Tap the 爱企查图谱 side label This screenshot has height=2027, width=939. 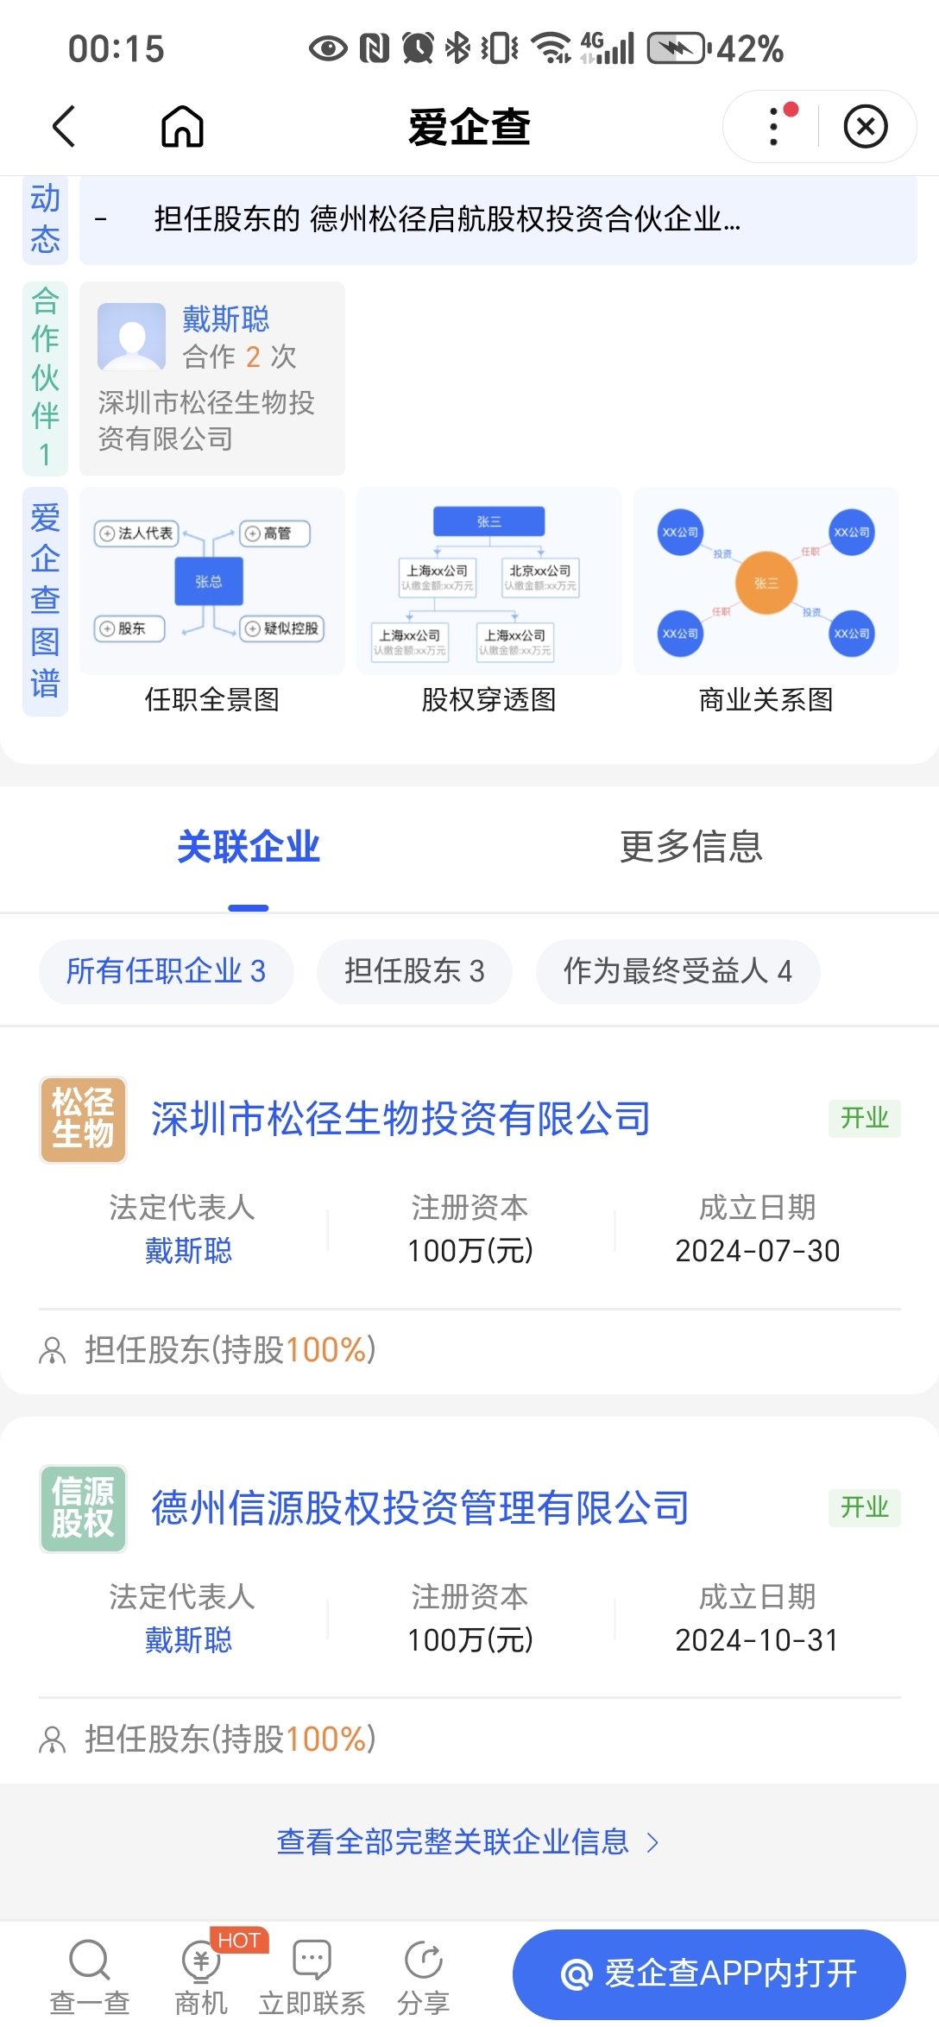pyautogui.click(x=46, y=602)
